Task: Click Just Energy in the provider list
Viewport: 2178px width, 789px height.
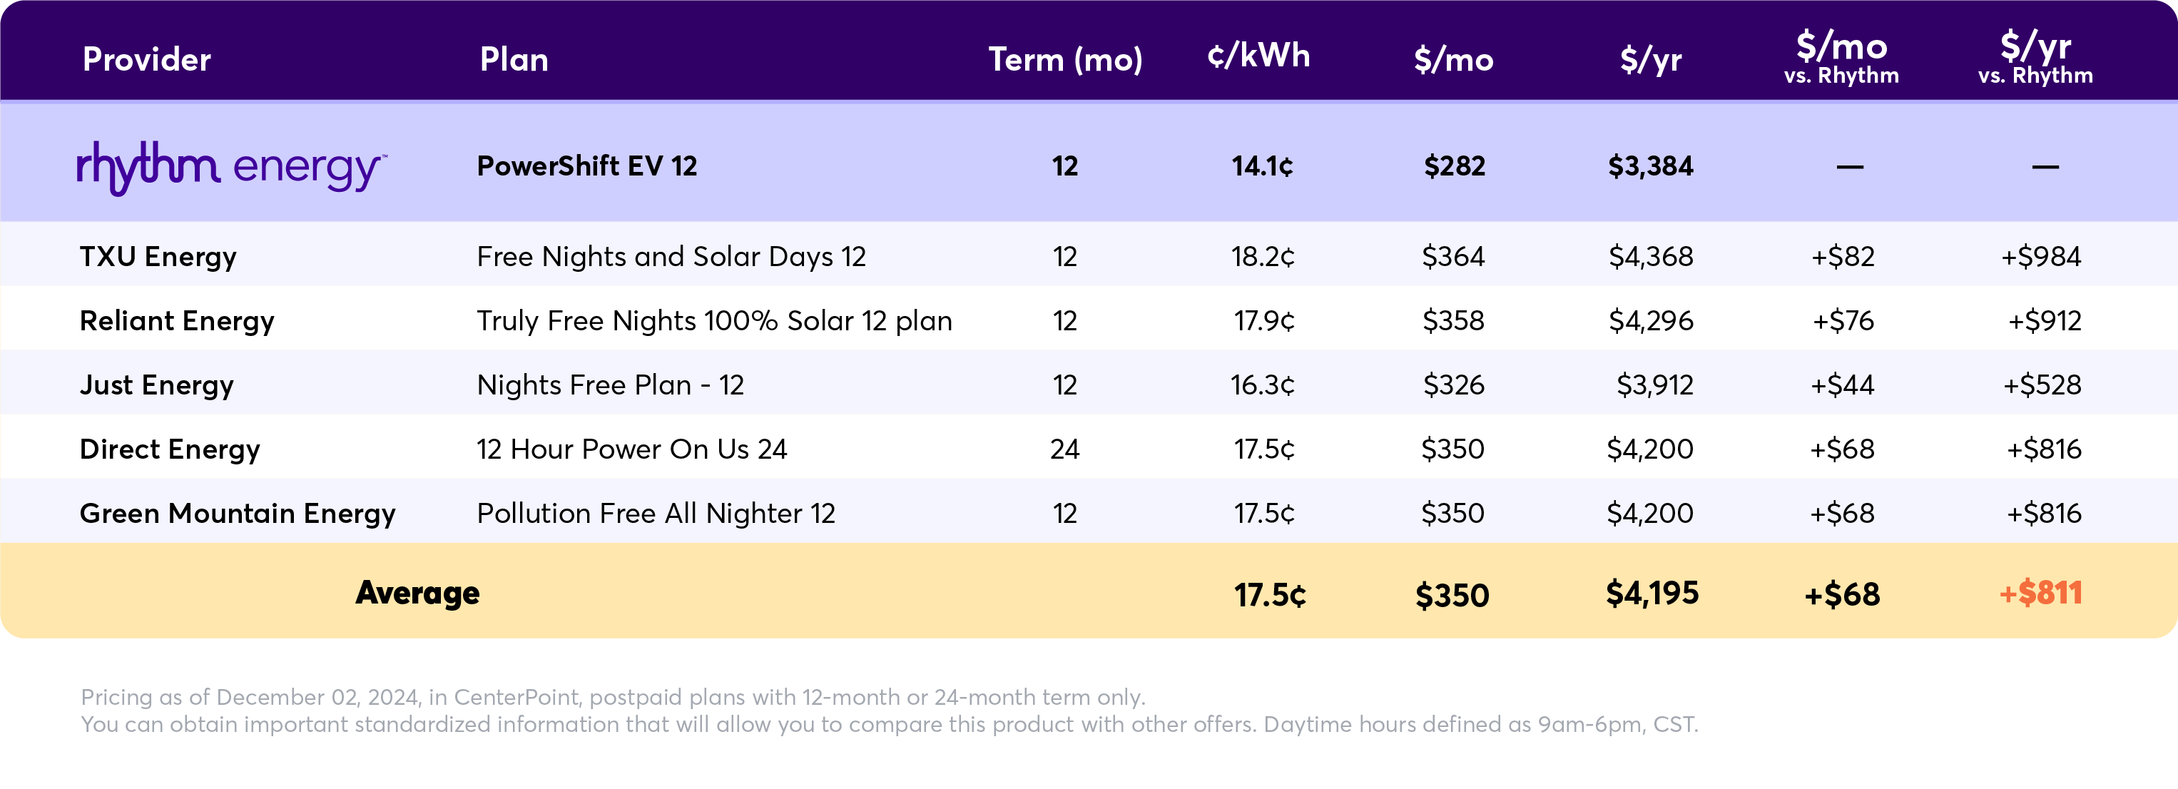Action: (156, 385)
